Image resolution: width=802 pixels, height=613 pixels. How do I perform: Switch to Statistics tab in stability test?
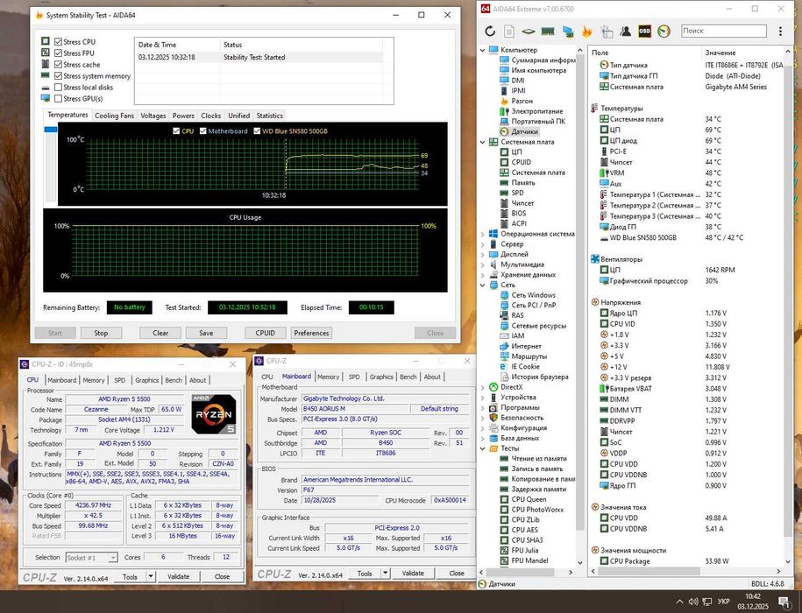(270, 116)
